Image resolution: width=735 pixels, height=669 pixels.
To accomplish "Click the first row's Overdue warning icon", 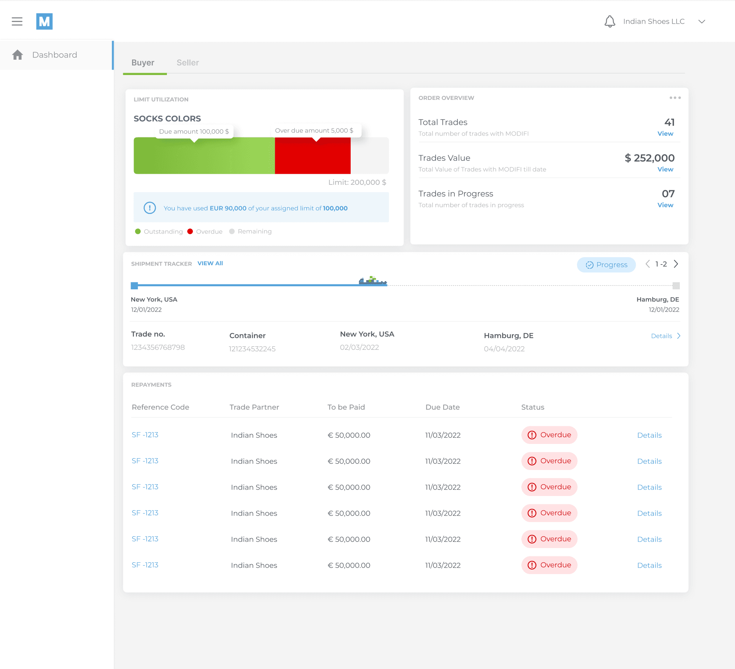I will point(532,435).
